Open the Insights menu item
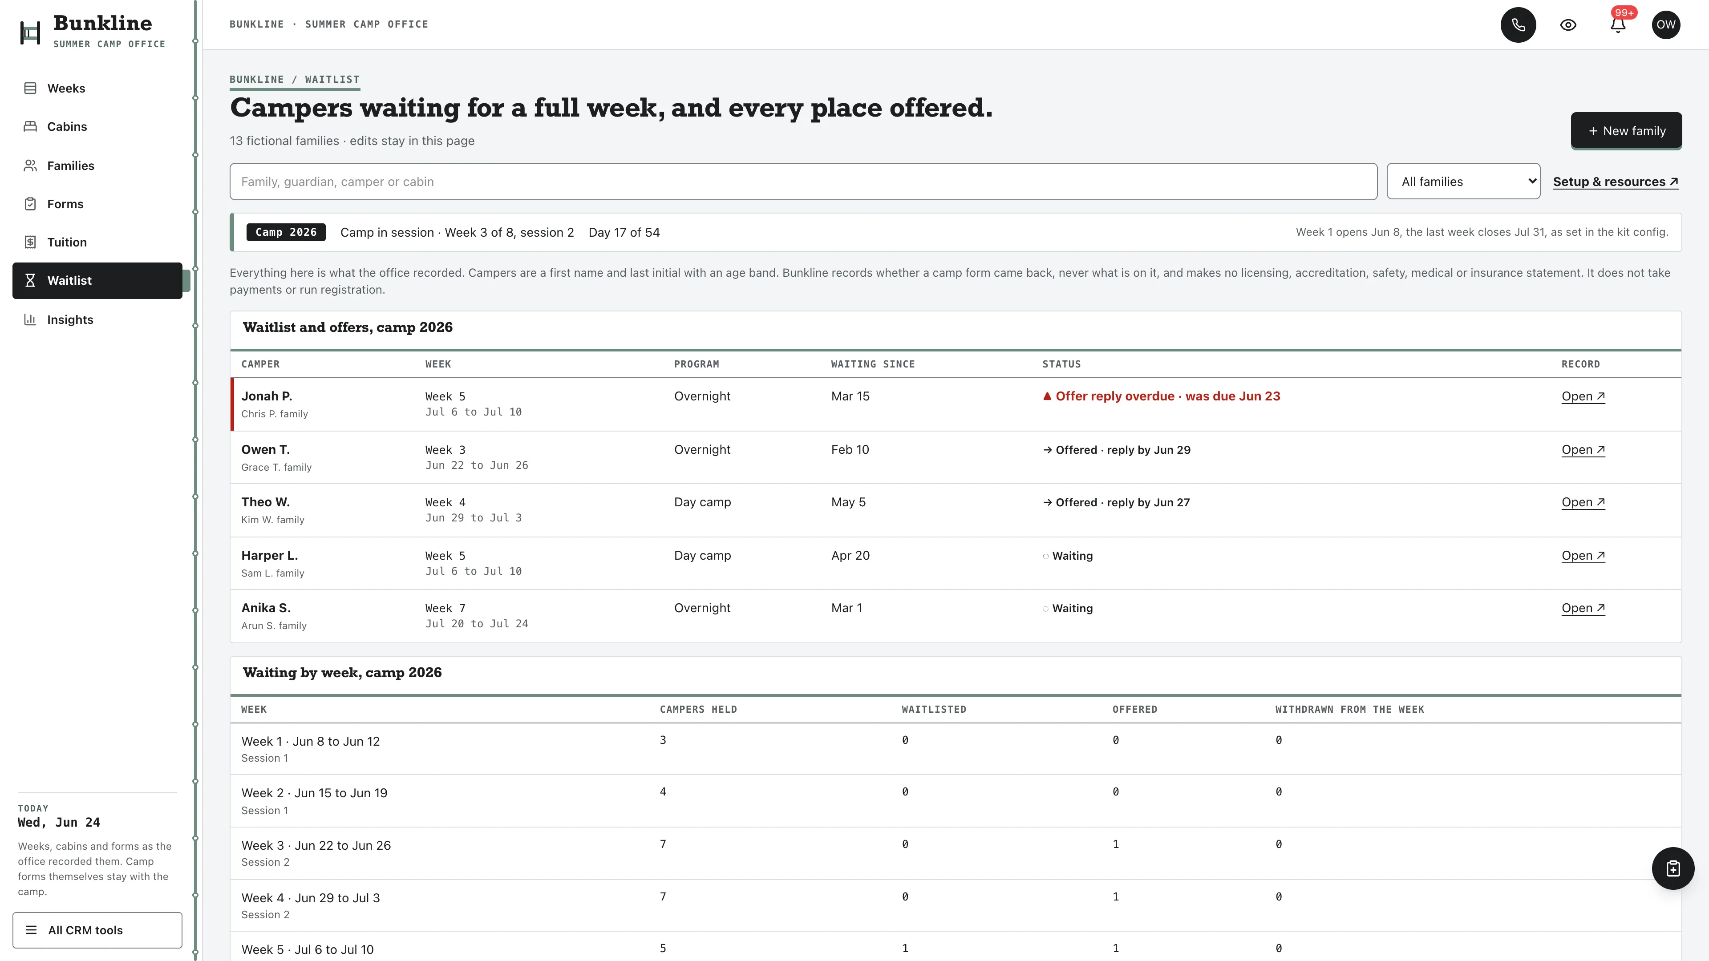1709x961 pixels. (x=97, y=319)
